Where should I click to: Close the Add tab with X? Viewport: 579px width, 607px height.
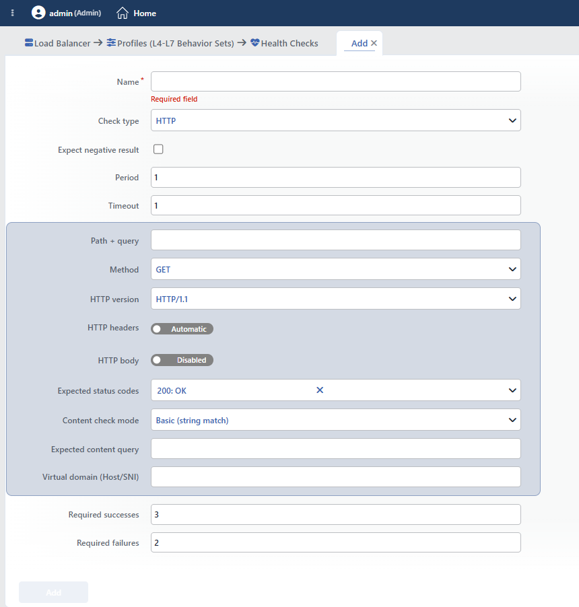tap(374, 43)
